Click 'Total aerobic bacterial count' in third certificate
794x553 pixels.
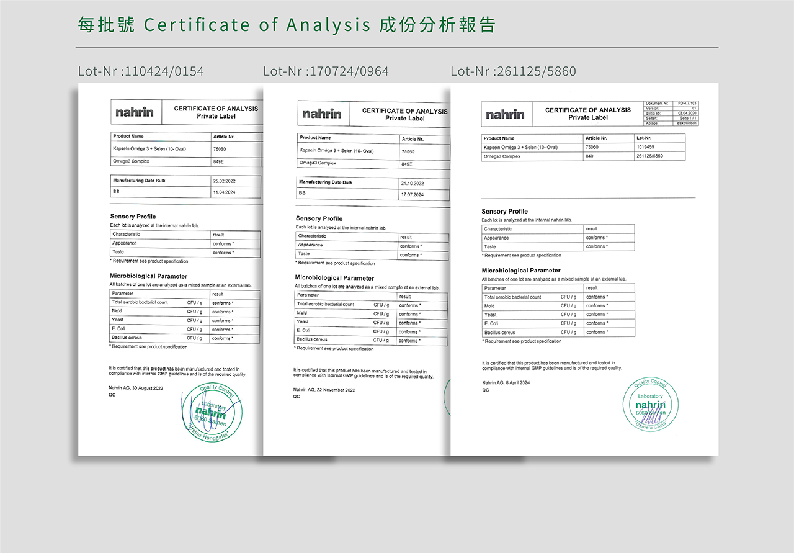point(513,297)
